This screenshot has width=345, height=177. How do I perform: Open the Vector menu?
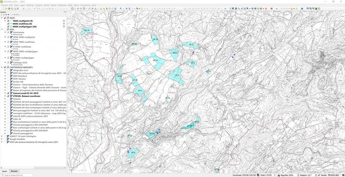[x=46, y=5]
